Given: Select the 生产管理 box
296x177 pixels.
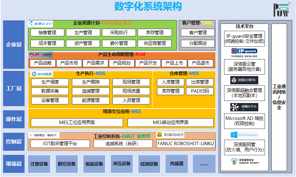Looking at the screenshot, I should click(83, 32).
